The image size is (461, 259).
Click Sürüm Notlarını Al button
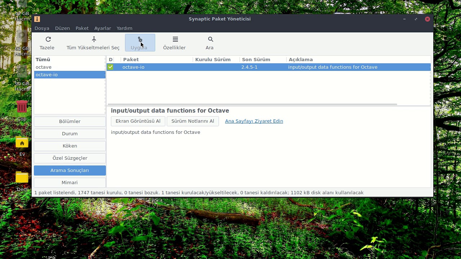[193, 121]
